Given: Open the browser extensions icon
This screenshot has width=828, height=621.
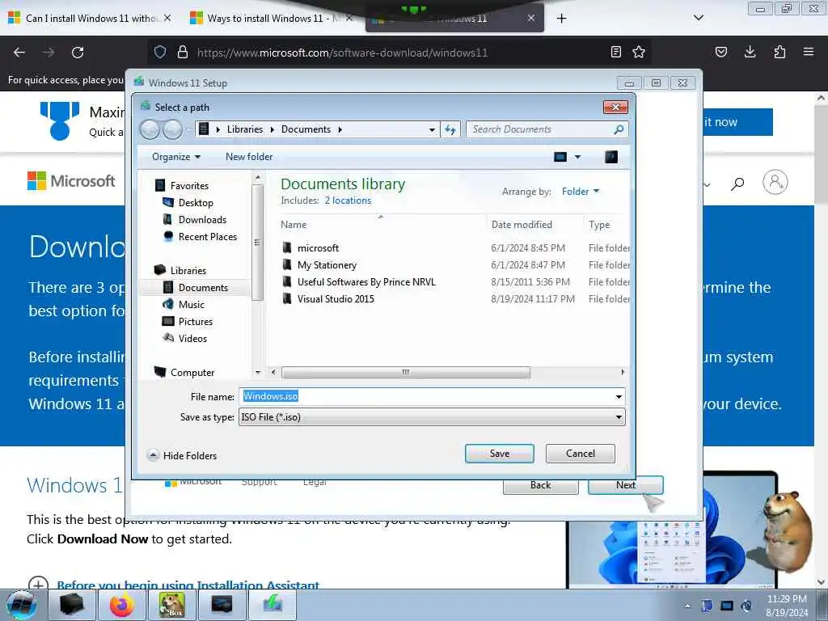Looking at the screenshot, I should click(x=779, y=52).
